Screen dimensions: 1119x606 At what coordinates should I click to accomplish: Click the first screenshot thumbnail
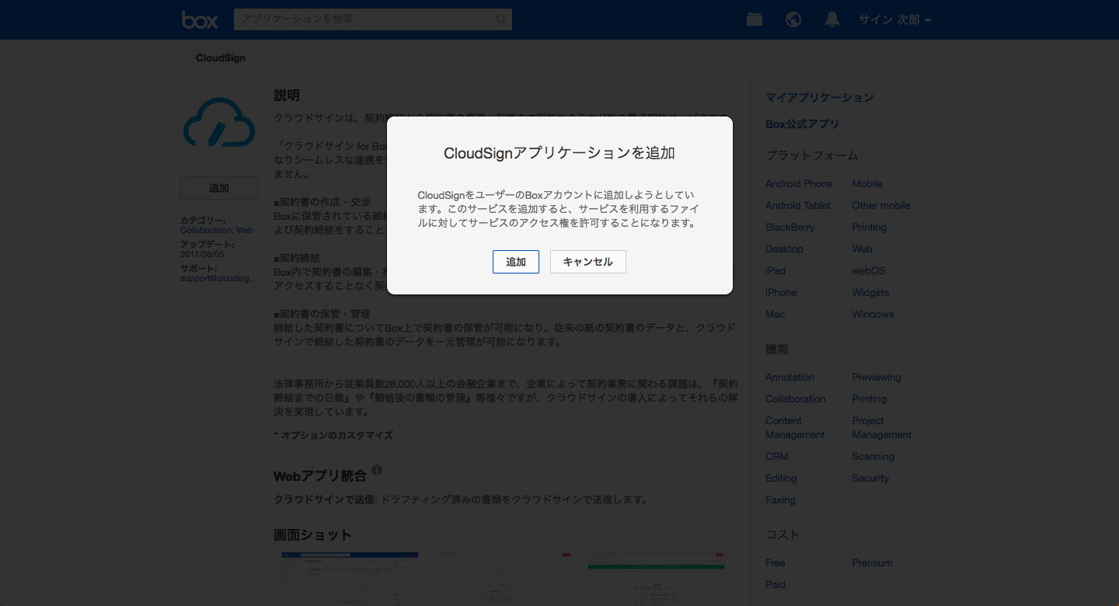tap(350, 579)
